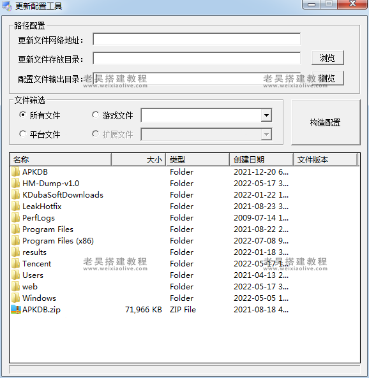Select the LeakHotfix folder name
This screenshot has height=378, width=369.
pyautogui.click(x=41, y=207)
